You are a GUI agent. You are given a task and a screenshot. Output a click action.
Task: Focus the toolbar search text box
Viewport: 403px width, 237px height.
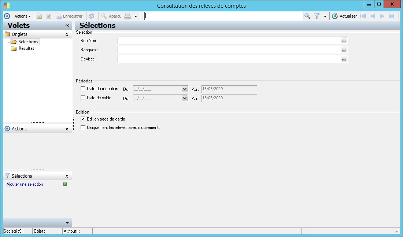(223, 16)
